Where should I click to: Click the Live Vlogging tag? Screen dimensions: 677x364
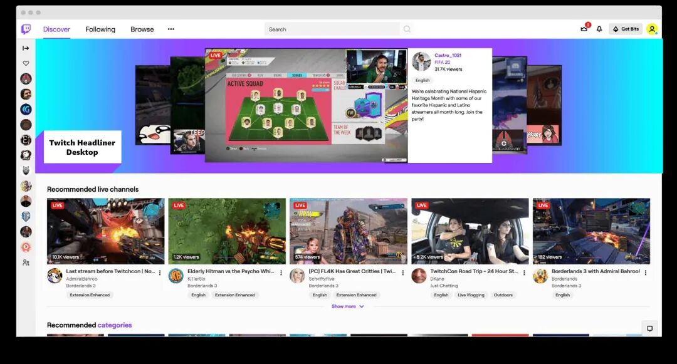coord(471,295)
